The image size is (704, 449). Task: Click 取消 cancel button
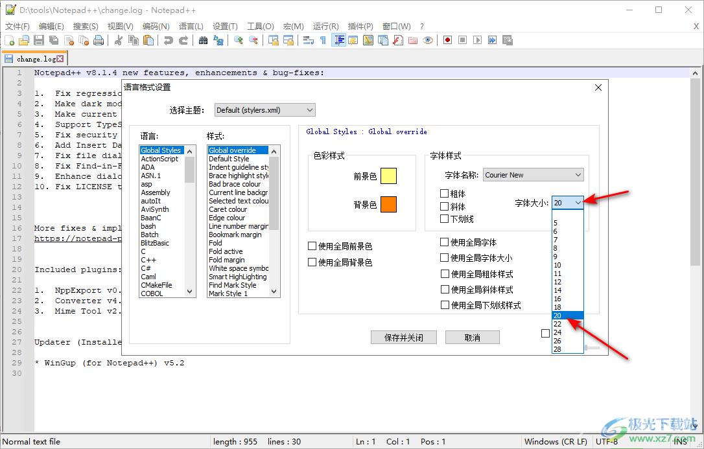coord(473,338)
